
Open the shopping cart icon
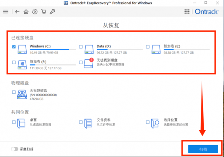click(44, 11)
